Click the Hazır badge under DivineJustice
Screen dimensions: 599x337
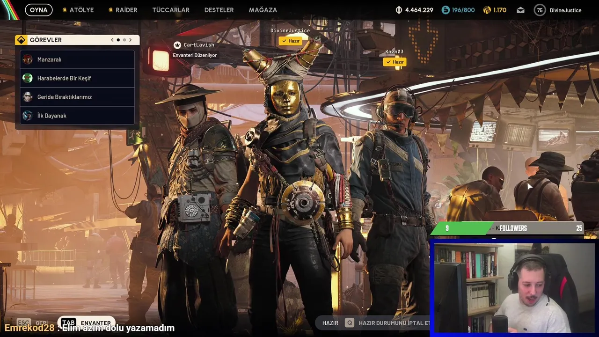(291, 41)
